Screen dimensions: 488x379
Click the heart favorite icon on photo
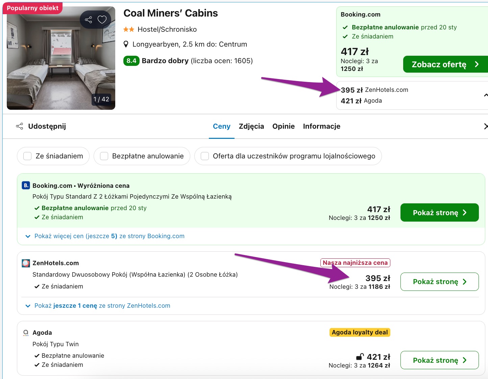click(x=102, y=20)
